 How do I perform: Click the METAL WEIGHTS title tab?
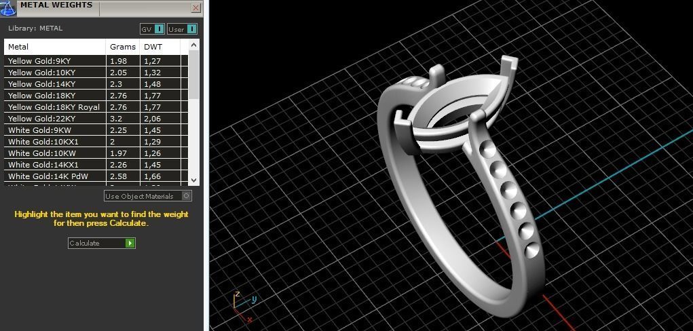pos(56,7)
